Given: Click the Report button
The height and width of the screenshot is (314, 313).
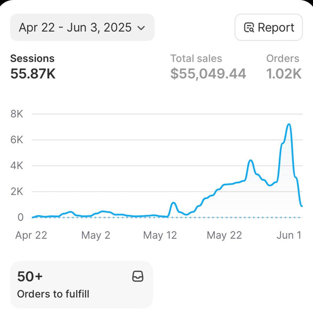Looking at the screenshot, I should tap(269, 28).
